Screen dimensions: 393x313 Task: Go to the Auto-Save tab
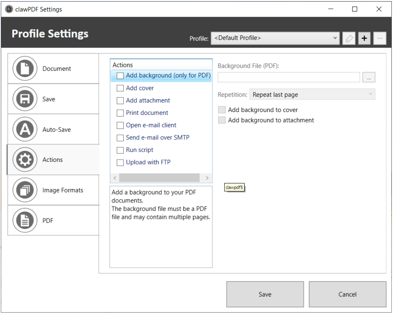click(x=57, y=130)
